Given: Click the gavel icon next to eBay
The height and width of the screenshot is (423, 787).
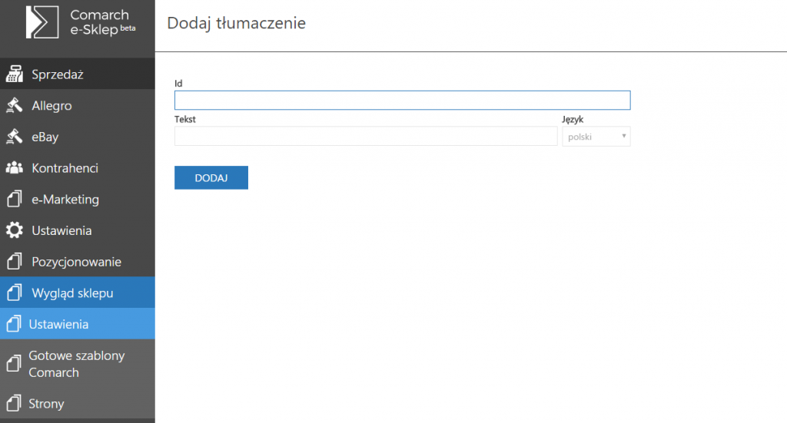Looking at the screenshot, I should pos(15,137).
